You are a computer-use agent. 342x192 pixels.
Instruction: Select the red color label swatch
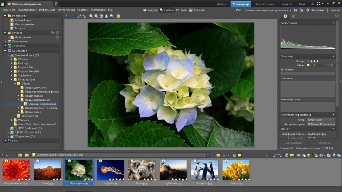[312, 65]
